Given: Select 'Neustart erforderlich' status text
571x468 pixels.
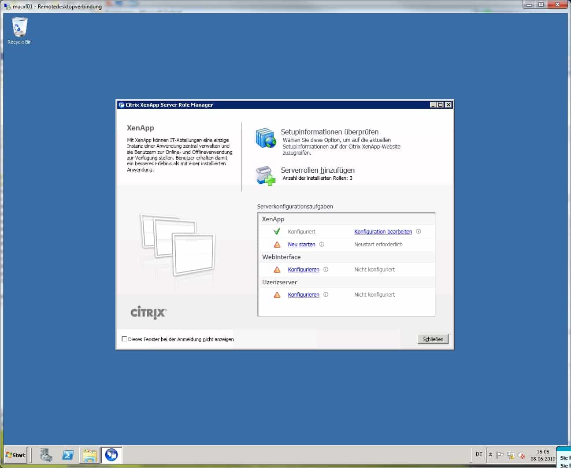Looking at the screenshot, I should [378, 244].
